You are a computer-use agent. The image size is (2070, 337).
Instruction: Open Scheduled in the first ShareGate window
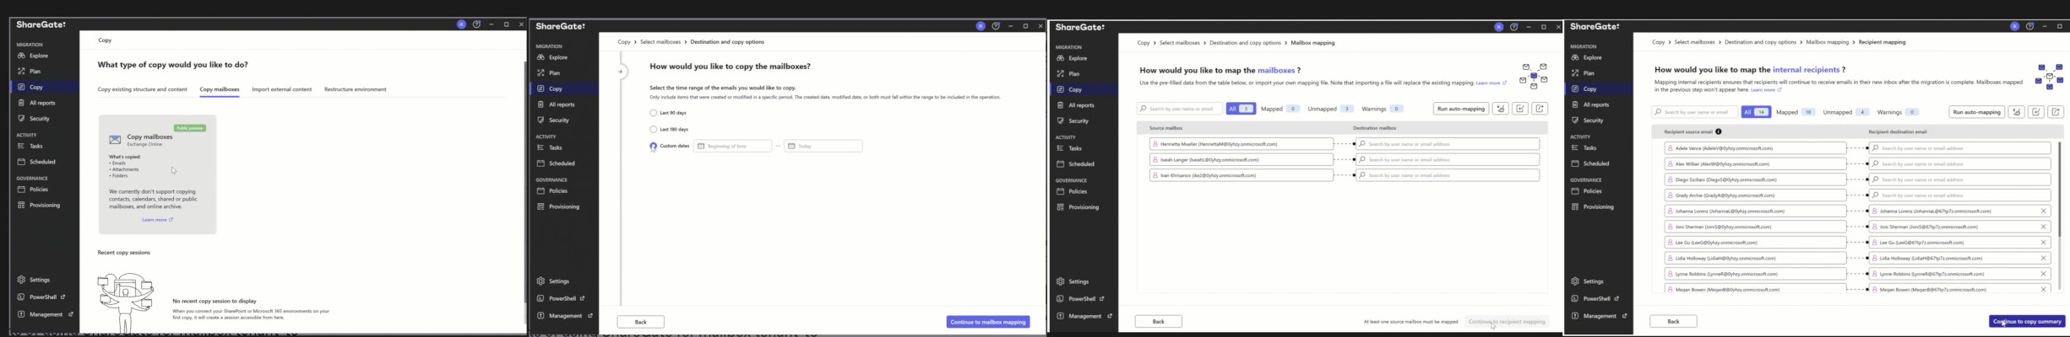pos(42,162)
